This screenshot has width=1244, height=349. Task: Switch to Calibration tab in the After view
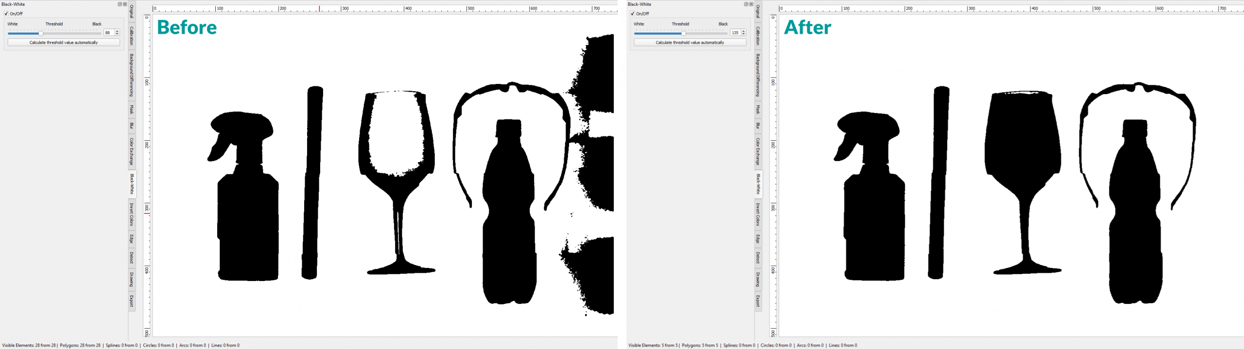pos(758,36)
